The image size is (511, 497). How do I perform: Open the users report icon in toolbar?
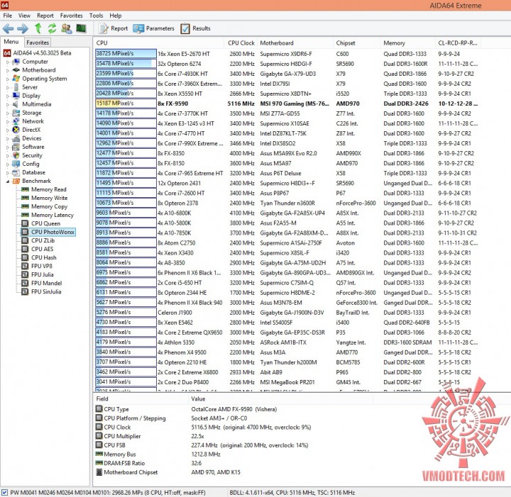pyautogui.click(x=67, y=28)
